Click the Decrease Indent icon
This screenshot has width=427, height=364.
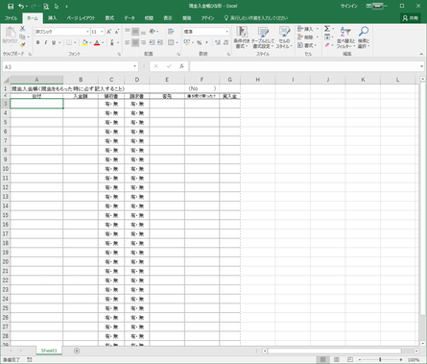[152, 42]
